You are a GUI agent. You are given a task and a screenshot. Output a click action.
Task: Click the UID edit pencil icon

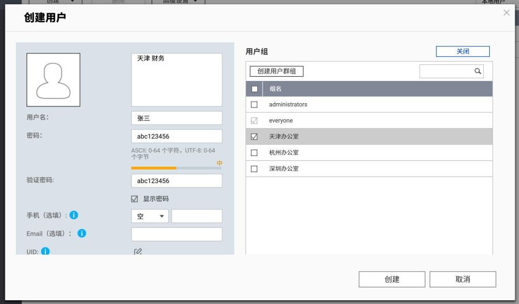[138, 252]
